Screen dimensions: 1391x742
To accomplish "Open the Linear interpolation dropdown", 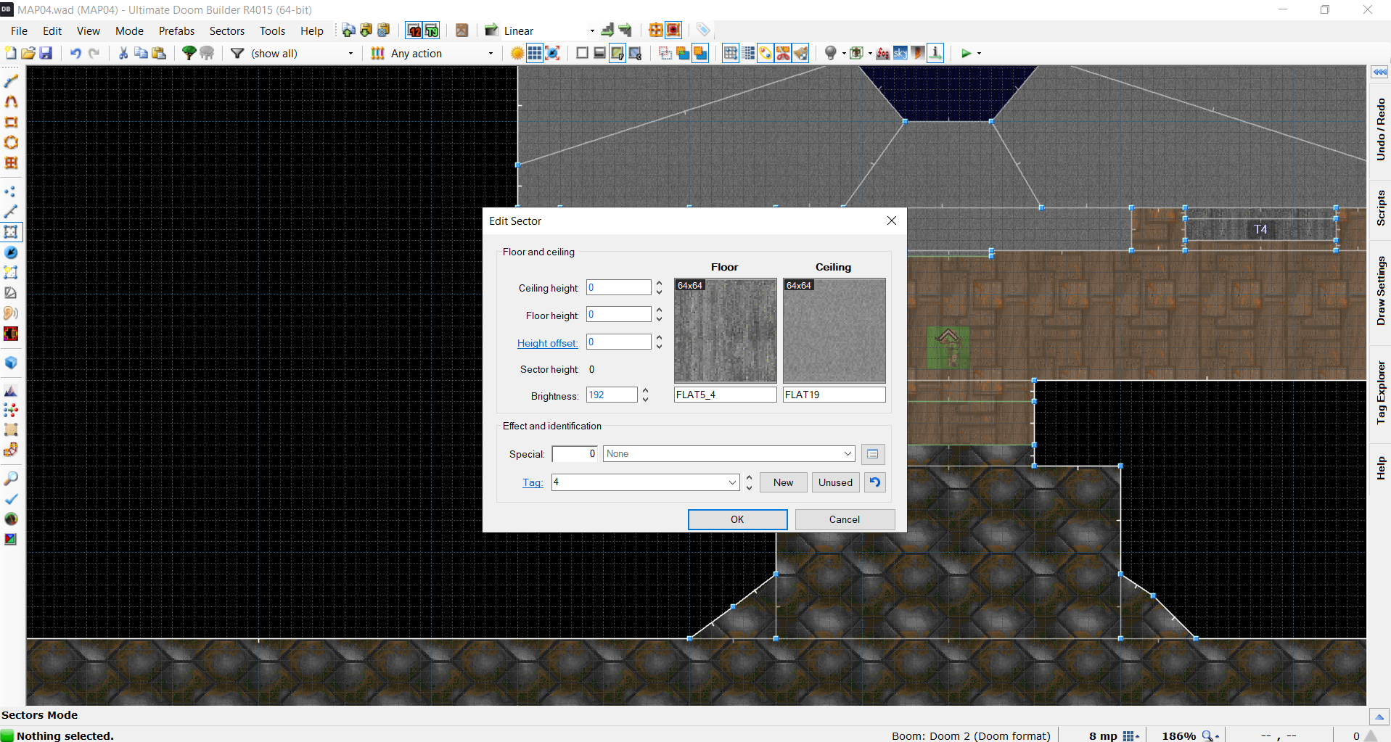I will 592,30.
